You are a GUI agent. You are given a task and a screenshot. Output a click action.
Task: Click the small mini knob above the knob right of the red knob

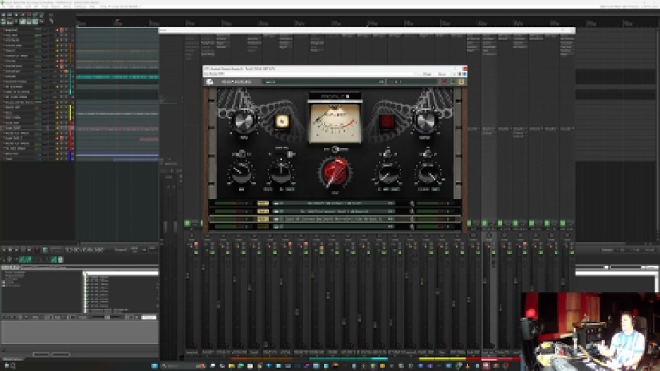click(x=388, y=154)
